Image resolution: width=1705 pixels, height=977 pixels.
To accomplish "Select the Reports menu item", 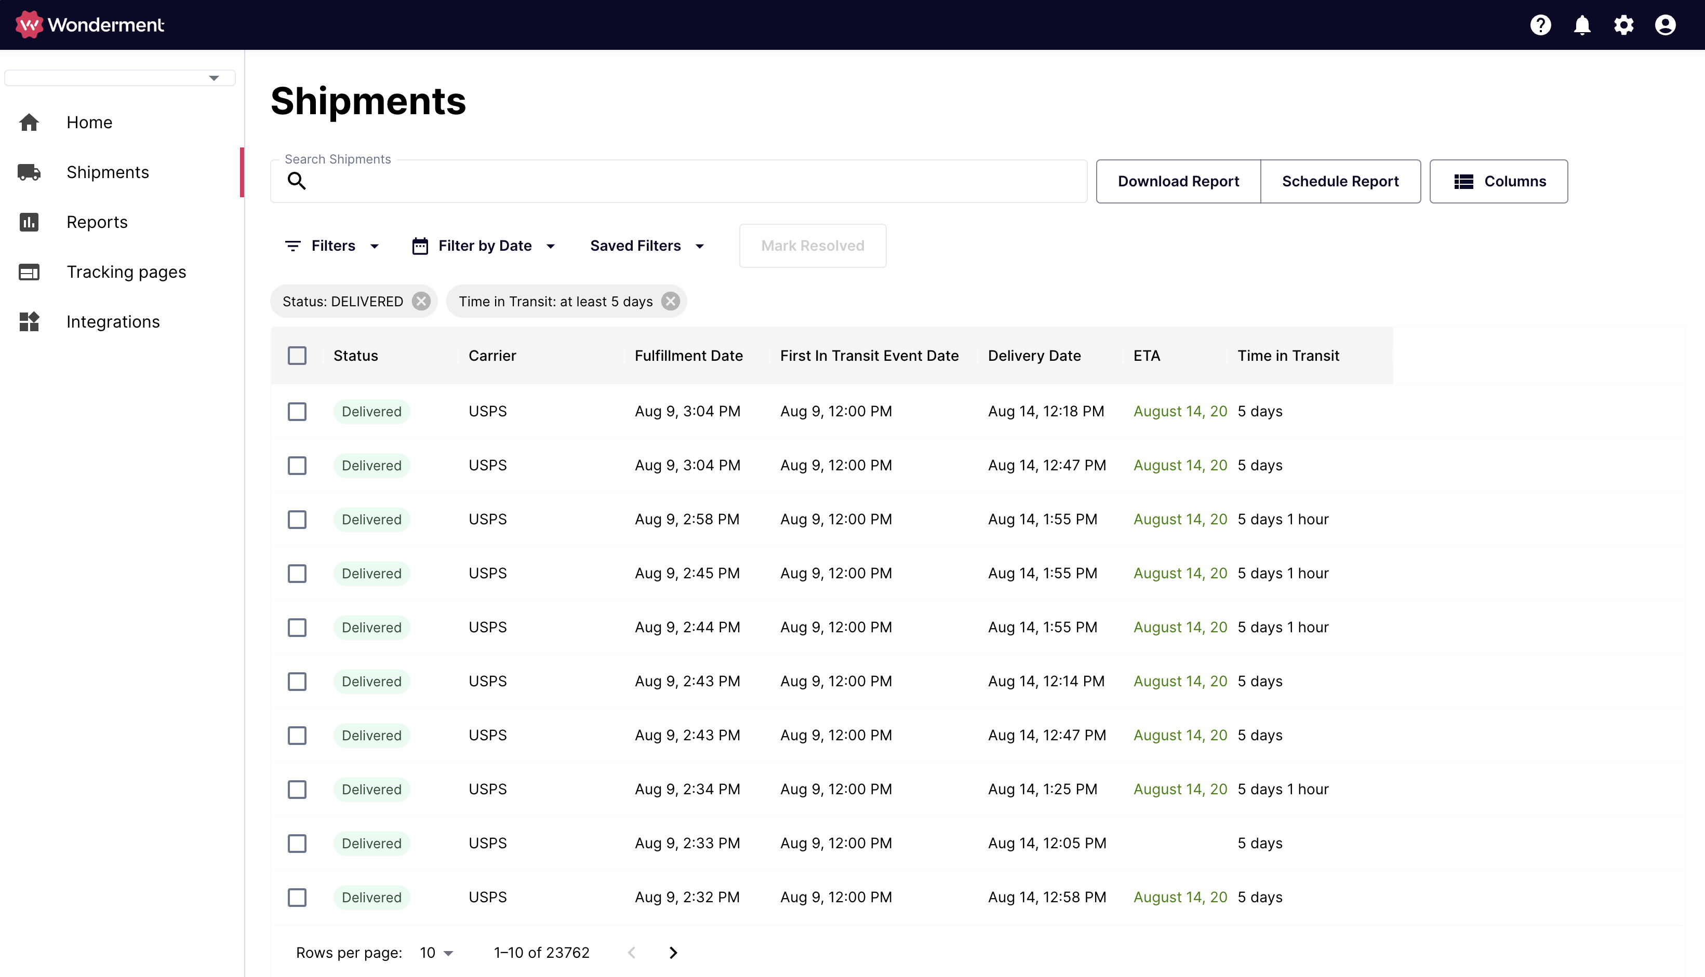I will tap(97, 221).
